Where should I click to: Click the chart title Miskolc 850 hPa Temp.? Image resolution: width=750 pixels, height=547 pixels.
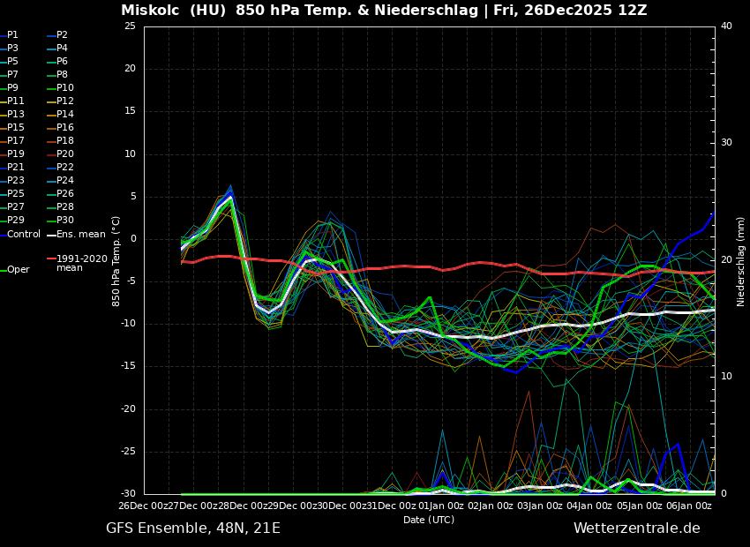pos(384,11)
